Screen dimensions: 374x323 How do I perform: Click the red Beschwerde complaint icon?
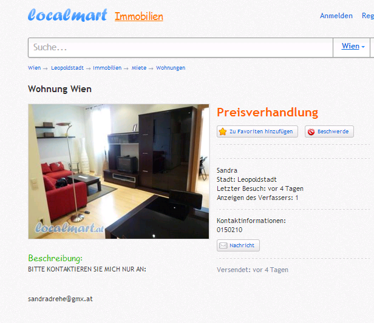point(311,132)
